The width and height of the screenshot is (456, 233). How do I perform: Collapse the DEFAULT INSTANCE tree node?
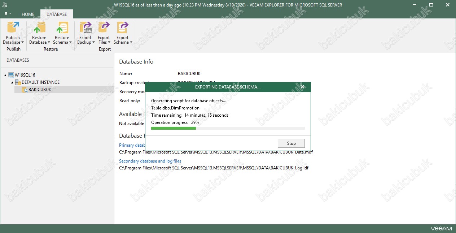(12, 82)
